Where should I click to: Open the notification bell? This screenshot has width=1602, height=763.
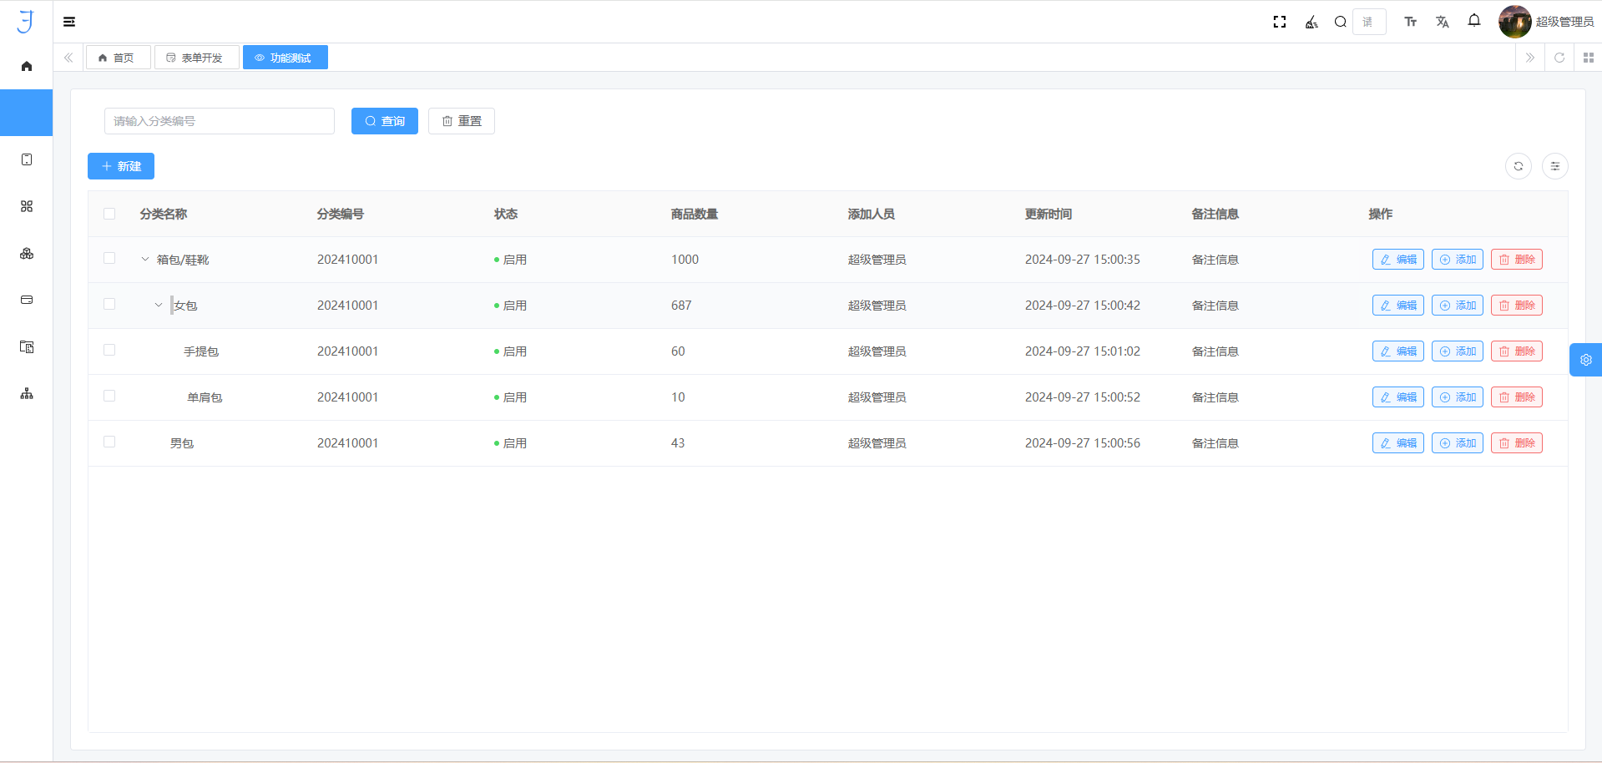(x=1474, y=21)
